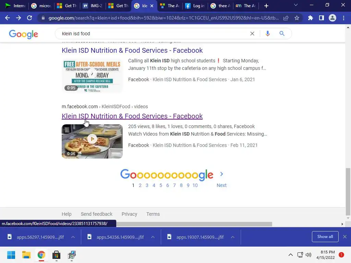The image size is (351, 263).
Task: Show hidden system tray icons
Action: 291,255
